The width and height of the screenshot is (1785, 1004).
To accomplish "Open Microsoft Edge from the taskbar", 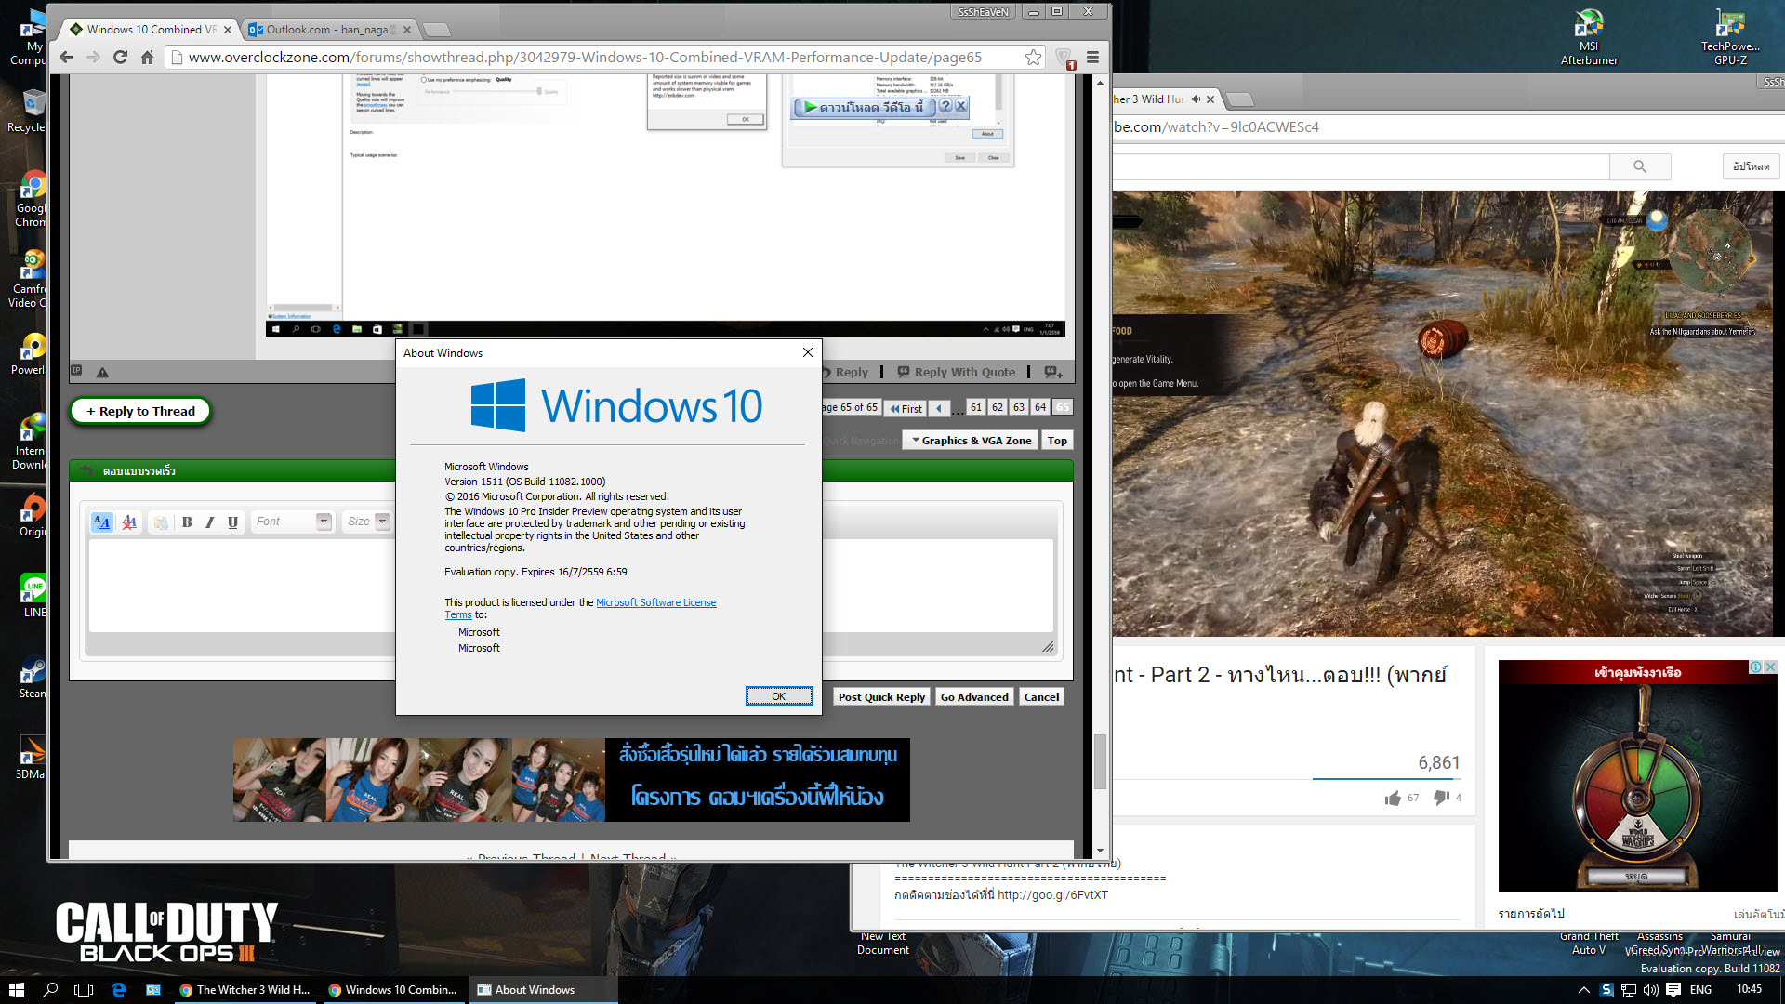I will pyautogui.click(x=119, y=990).
